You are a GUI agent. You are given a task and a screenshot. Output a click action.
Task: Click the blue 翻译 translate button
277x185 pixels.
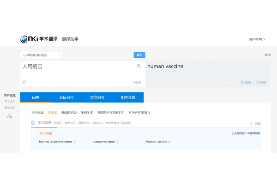139,55
